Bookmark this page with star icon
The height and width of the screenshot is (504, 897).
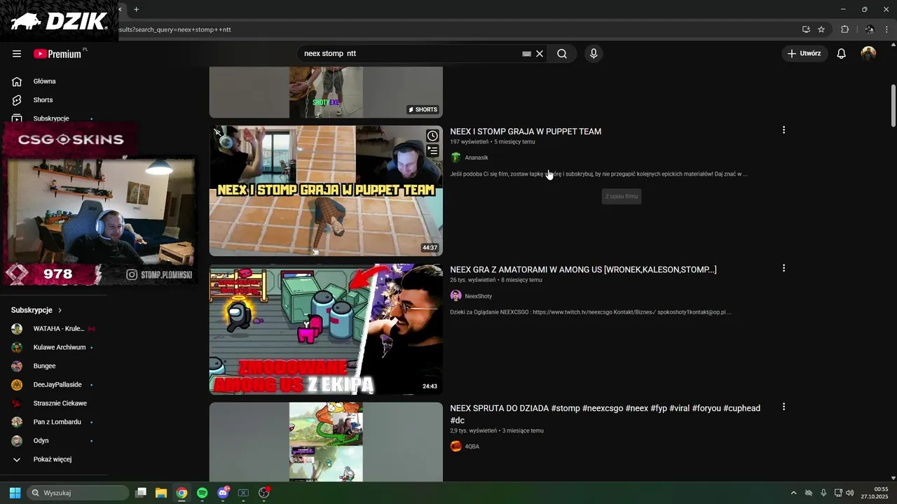click(821, 29)
